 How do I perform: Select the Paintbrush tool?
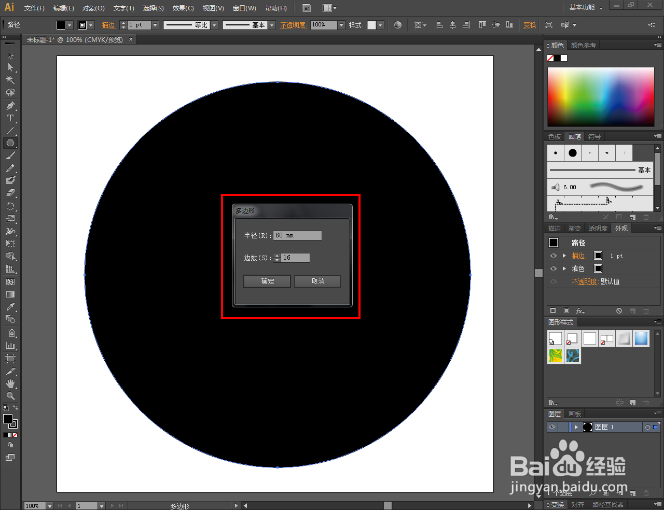[10, 155]
